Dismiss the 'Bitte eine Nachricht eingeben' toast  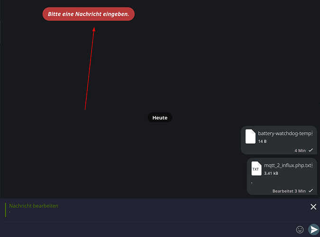click(x=89, y=14)
